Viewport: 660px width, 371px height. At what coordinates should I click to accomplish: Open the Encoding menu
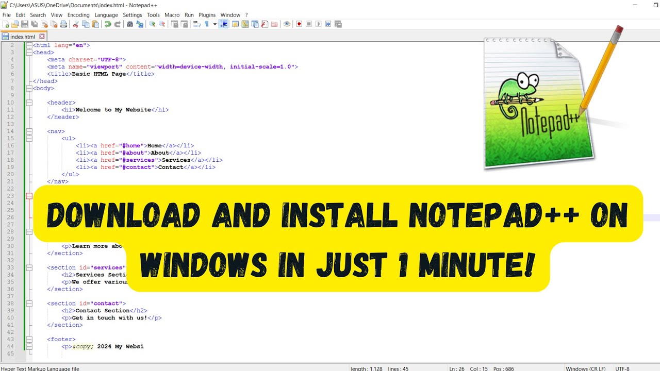click(78, 15)
